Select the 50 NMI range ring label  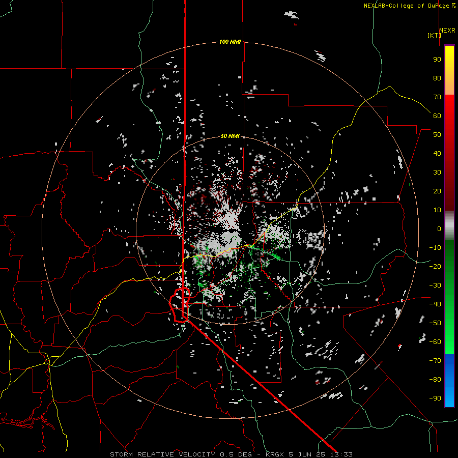click(230, 136)
